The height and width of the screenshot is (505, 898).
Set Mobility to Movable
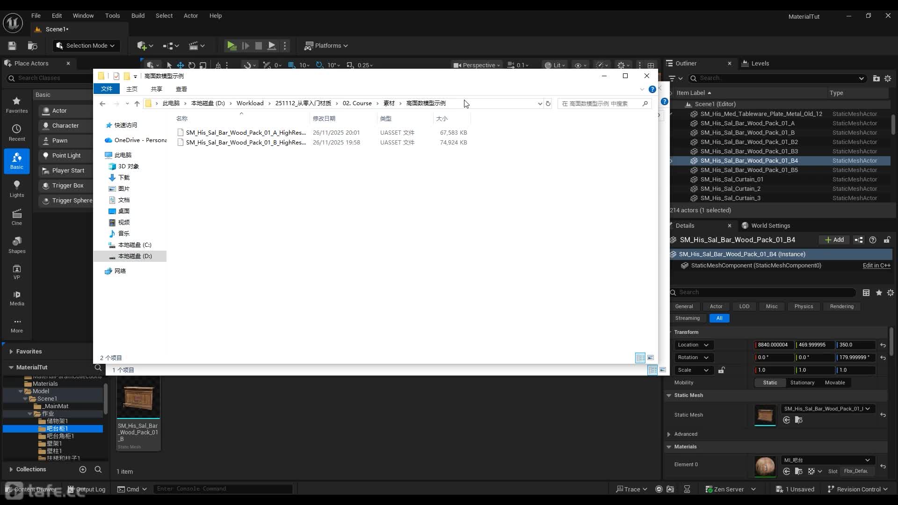click(x=834, y=382)
